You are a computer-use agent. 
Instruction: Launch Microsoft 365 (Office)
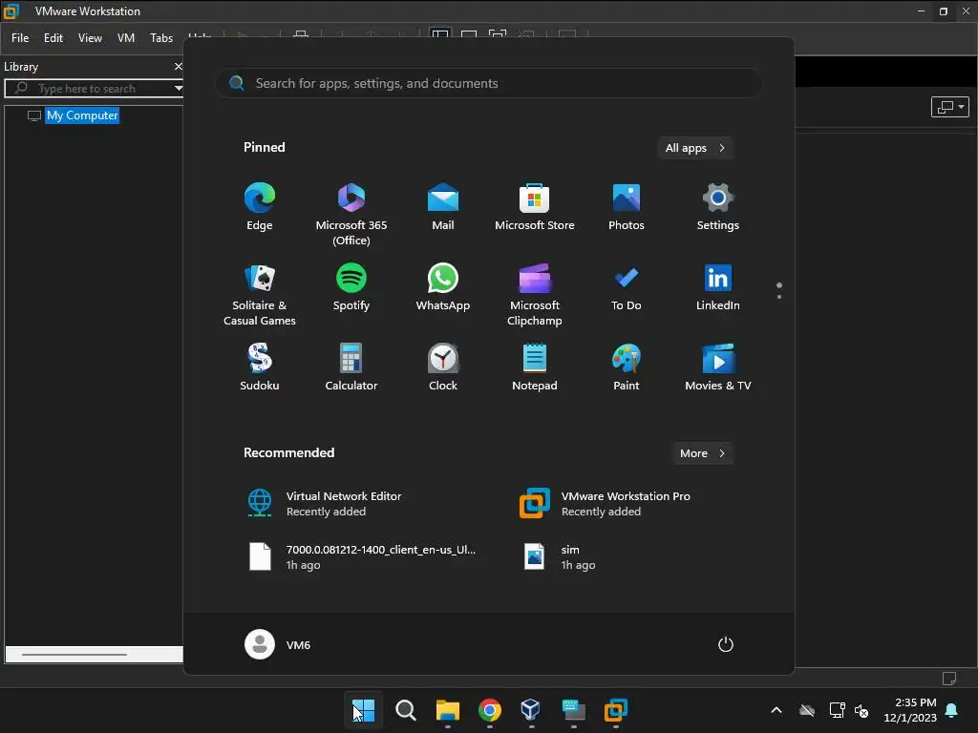tap(351, 215)
